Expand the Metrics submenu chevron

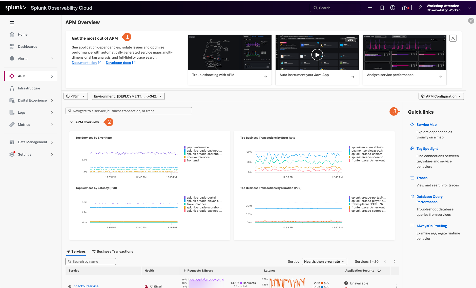(x=52, y=125)
